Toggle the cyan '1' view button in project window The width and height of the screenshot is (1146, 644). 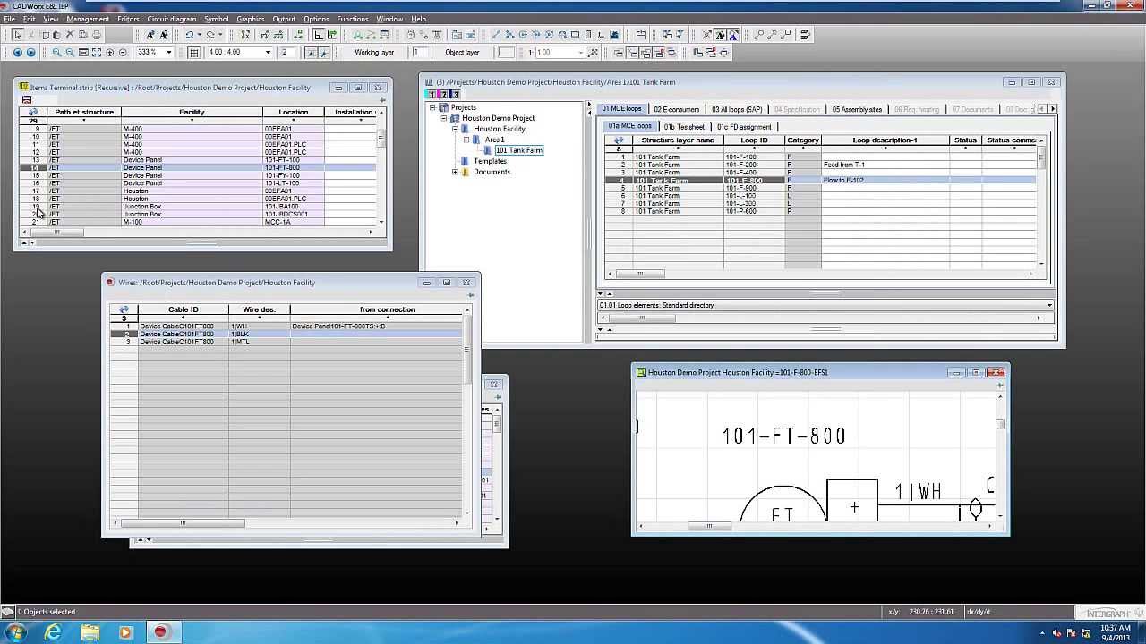432,95
